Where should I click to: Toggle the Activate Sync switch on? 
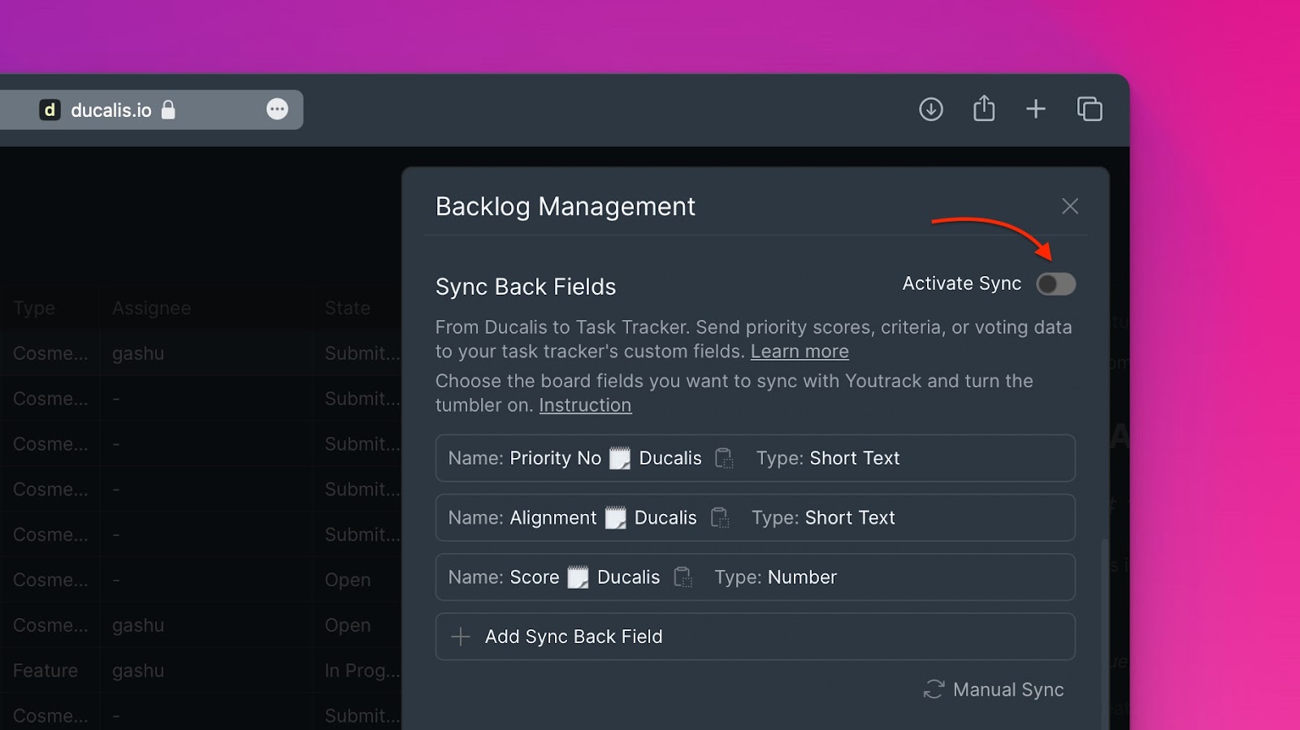pyautogui.click(x=1055, y=284)
